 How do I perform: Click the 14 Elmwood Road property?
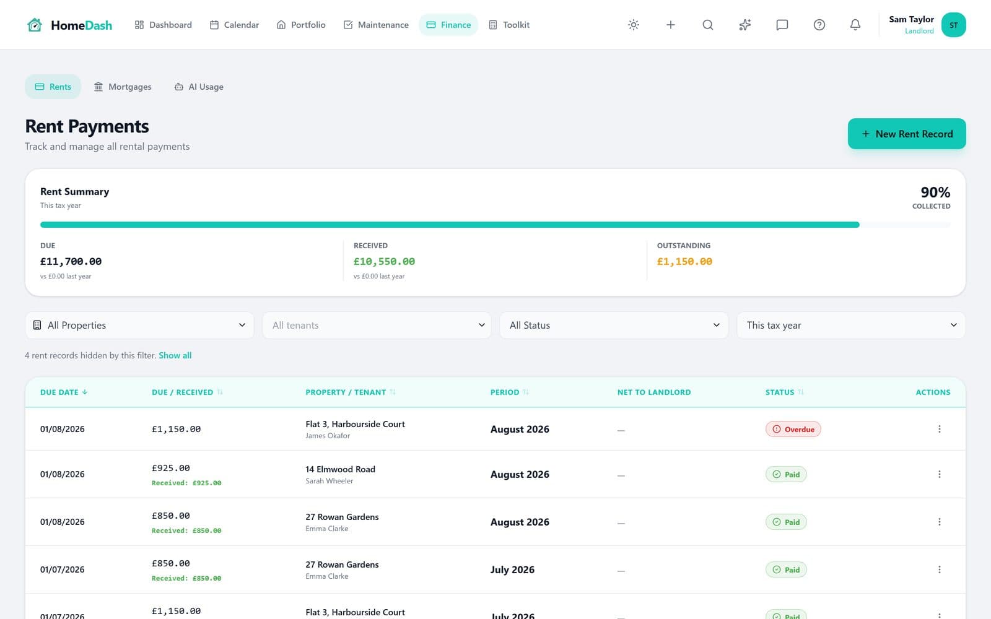click(340, 469)
